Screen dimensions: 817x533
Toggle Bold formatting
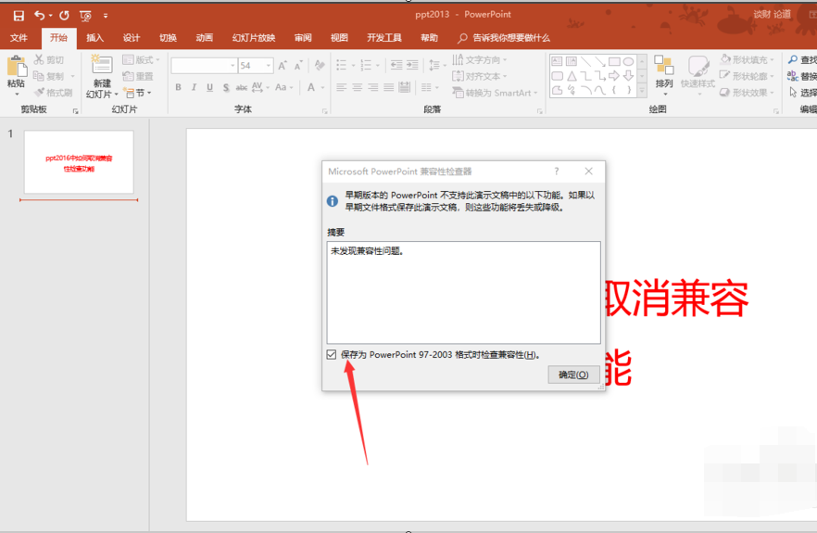pos(177,88)
